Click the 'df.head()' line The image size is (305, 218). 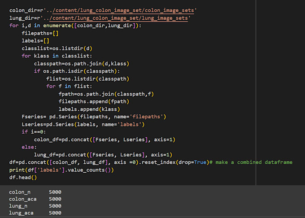coord(23,178)
